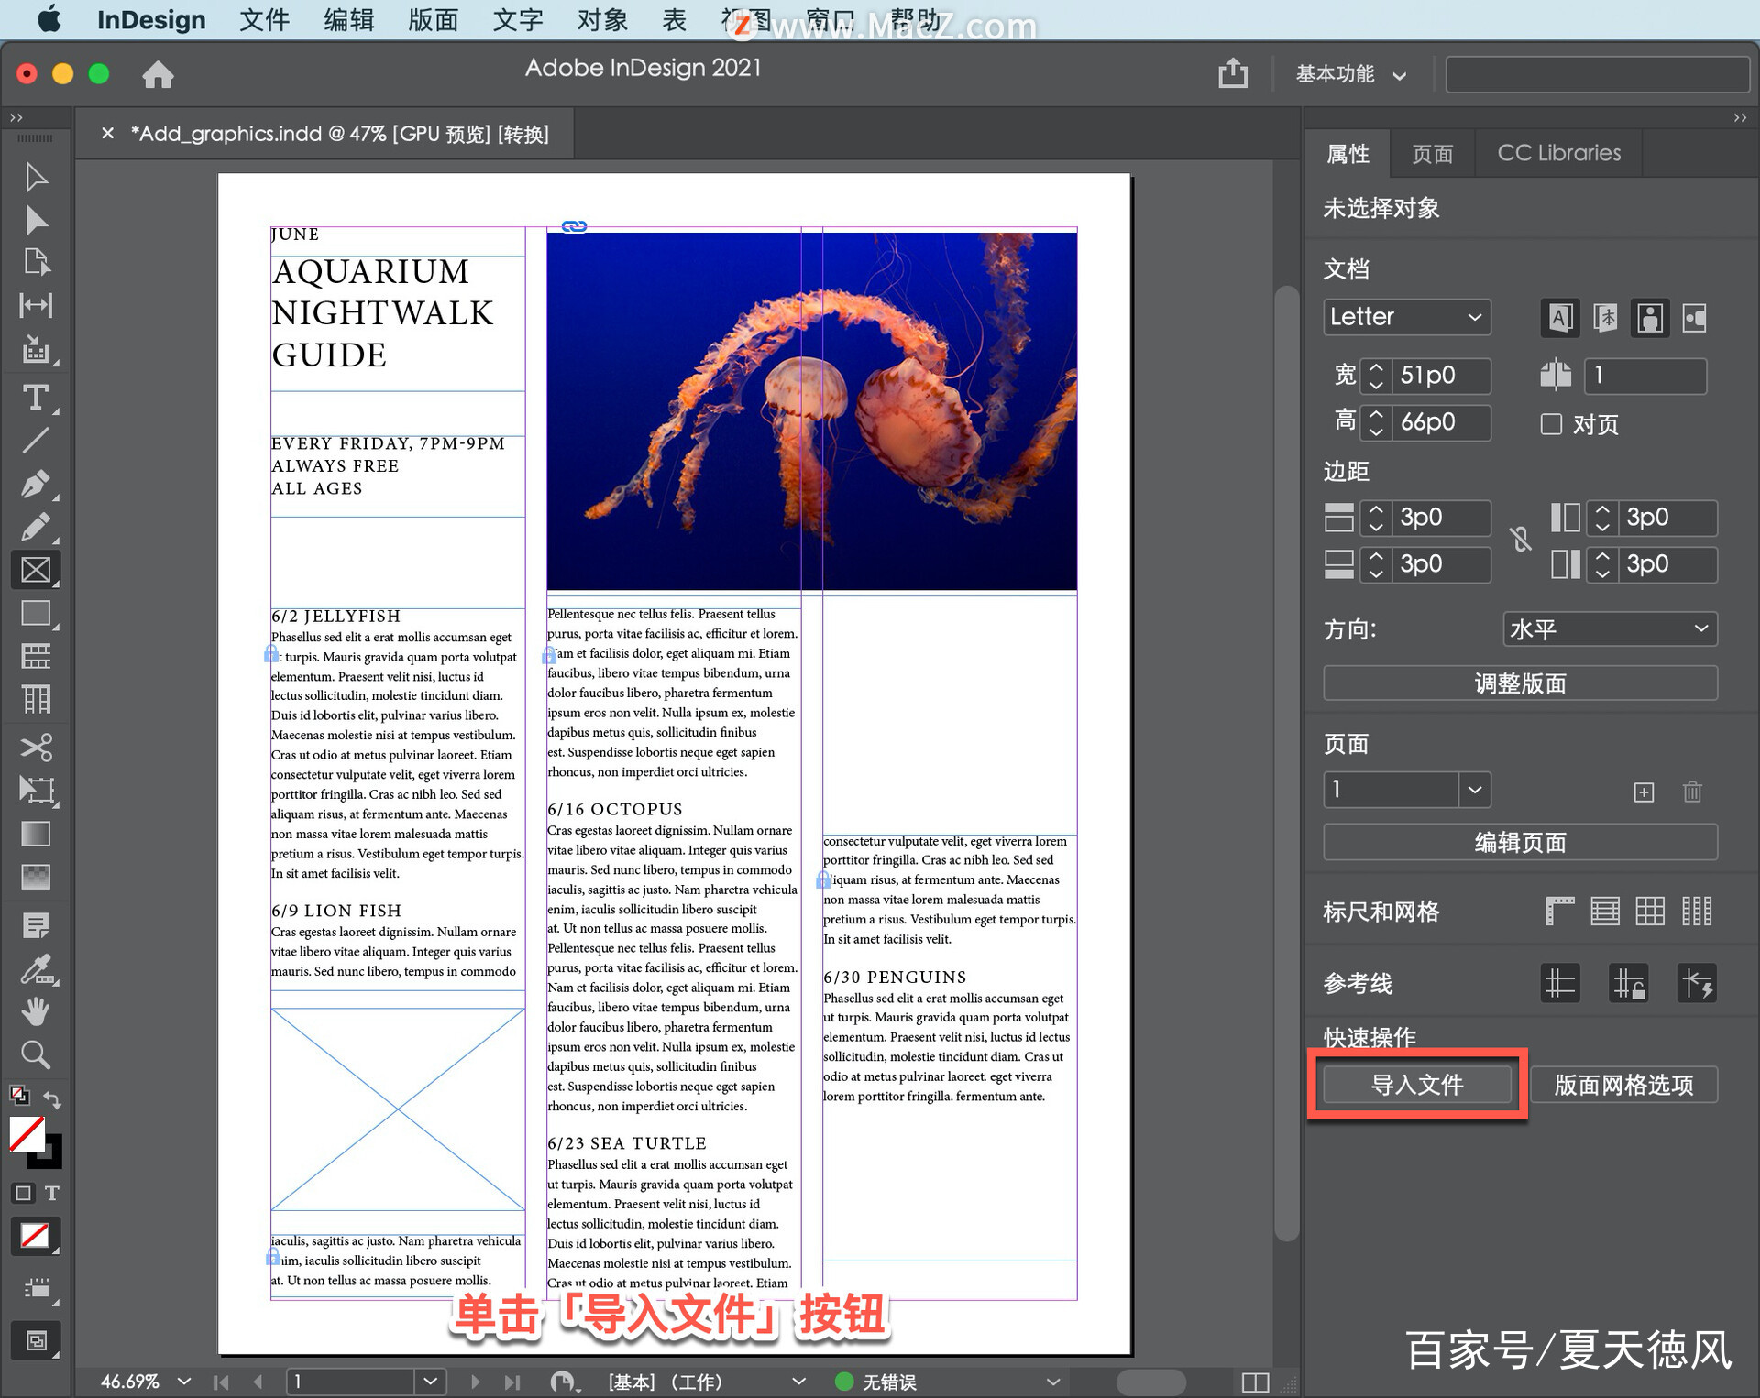Viewport: 1760px width, 1398px height.
Task: Select the Zoom tool
Action: click(x=37, y=1055)
